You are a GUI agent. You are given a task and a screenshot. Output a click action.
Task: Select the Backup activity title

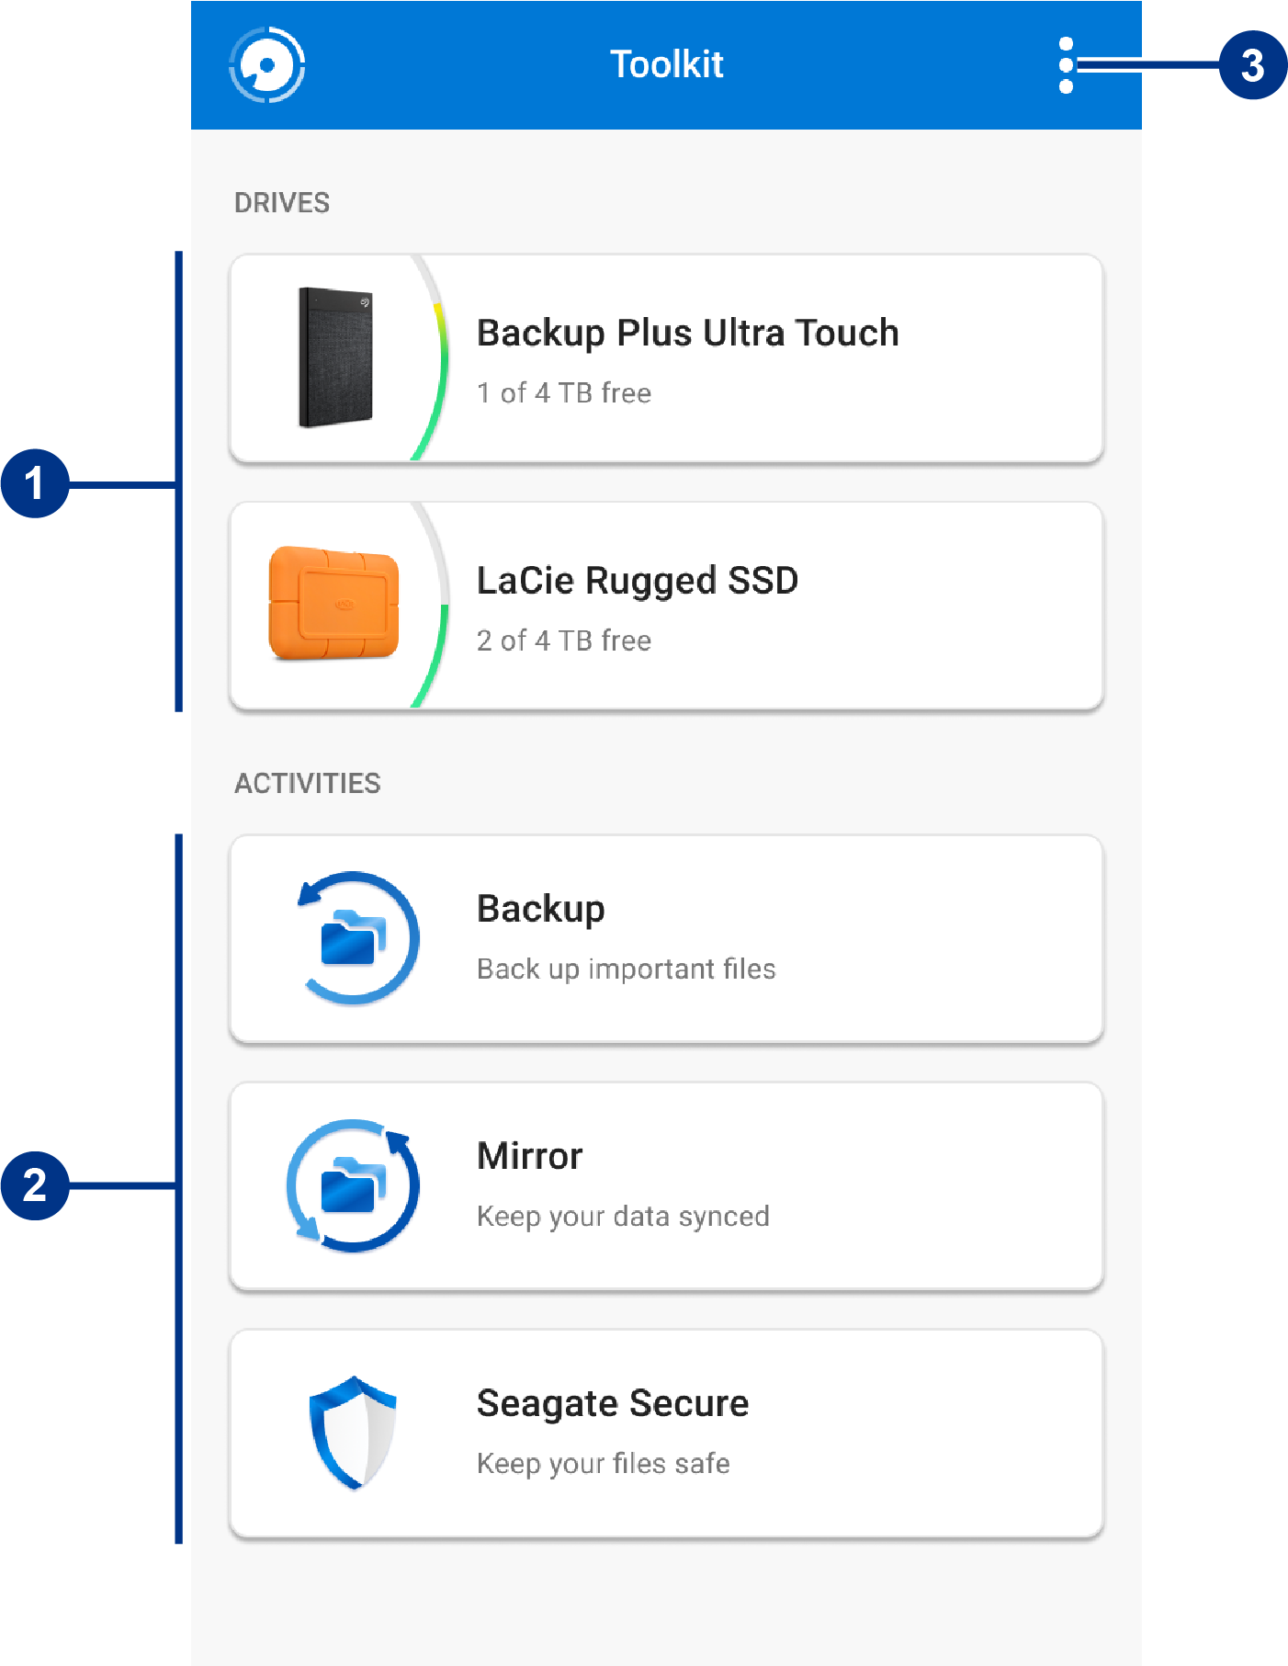(541, 909)
